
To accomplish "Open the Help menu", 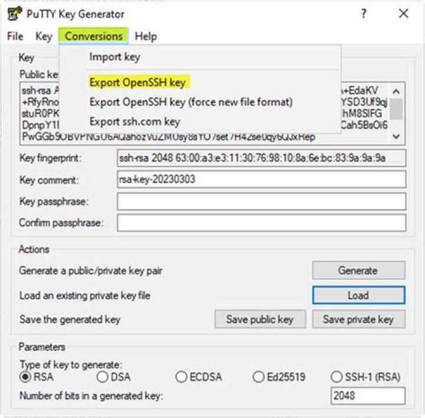I will click(x=146, y=37).
